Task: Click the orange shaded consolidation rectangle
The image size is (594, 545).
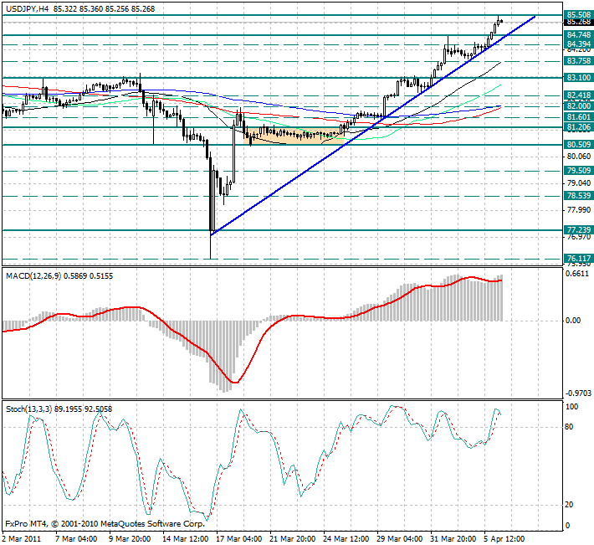Action: tap(295, 136)
